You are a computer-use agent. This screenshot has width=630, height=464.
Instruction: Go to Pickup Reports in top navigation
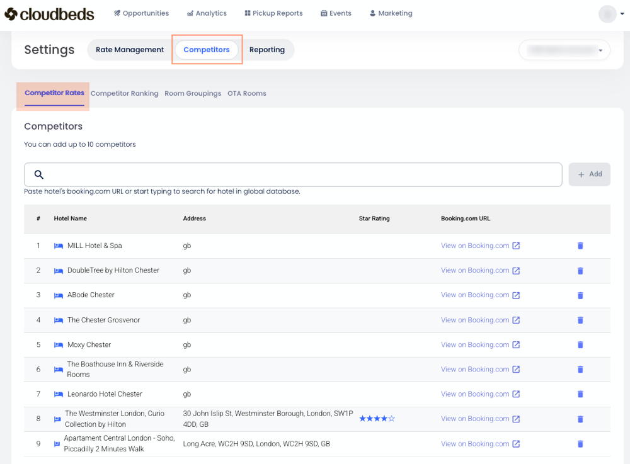(x=273, y=13)
